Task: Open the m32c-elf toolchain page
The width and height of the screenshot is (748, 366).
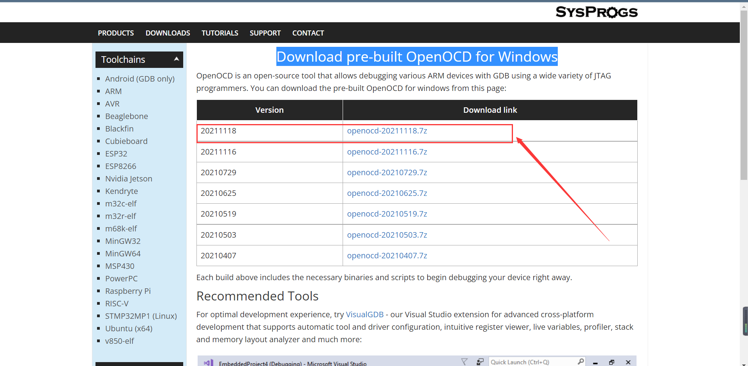Action: [x=121, y=204]
